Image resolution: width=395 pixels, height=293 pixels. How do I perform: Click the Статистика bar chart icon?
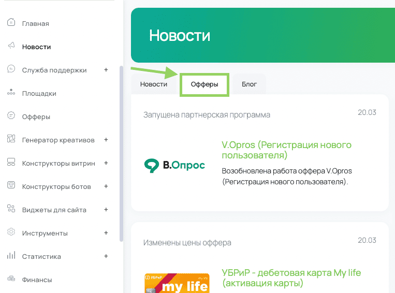point(11,256)
